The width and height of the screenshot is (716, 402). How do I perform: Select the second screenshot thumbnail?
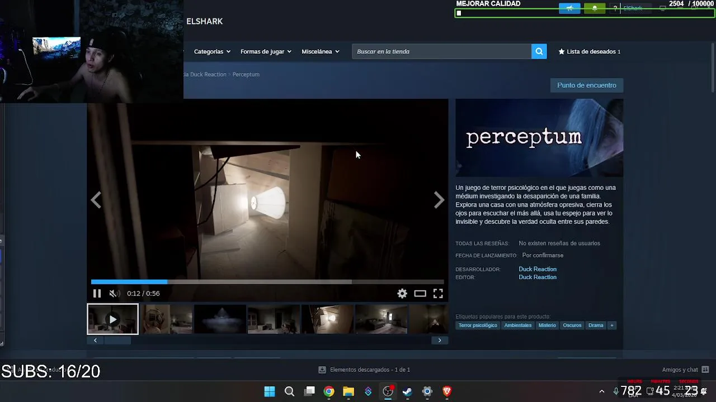click(166, 319)
